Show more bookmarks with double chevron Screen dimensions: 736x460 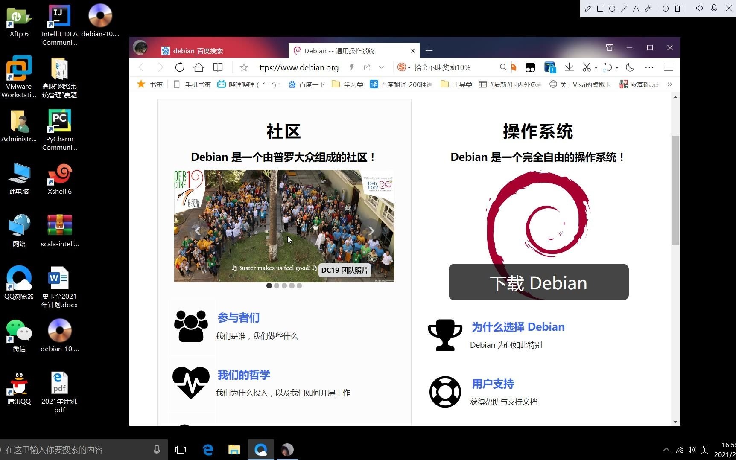coord(670,84)
